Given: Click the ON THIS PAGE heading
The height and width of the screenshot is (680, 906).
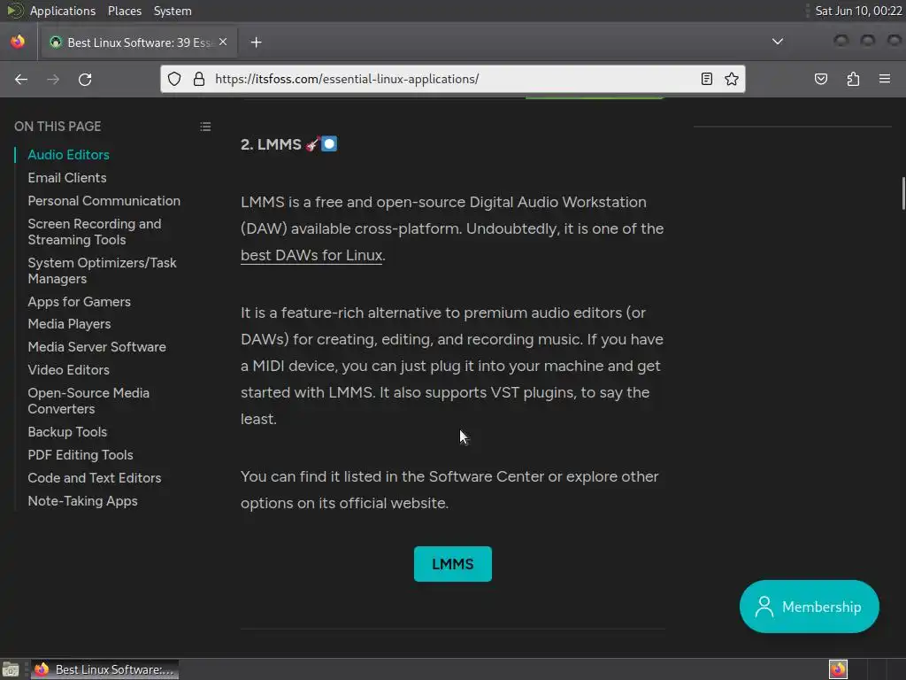Looking at the screenshot, I should tap(58, 127).
